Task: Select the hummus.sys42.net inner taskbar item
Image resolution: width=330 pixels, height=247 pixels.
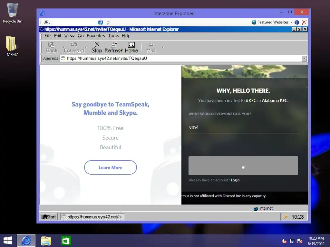Action: tap(92, 217)
